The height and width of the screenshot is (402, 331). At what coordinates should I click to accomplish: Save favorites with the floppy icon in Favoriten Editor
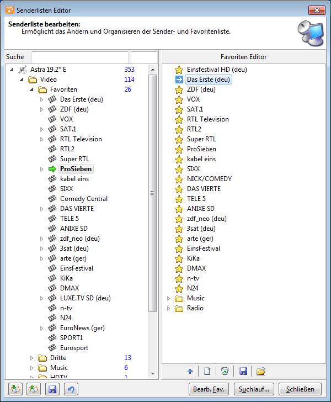click(243, 371)
